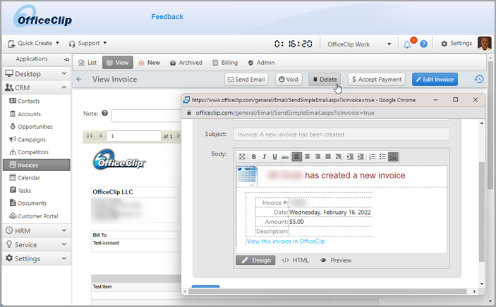Toggle the last editor toolbar icon
The image size is (496, 307).
393,156
